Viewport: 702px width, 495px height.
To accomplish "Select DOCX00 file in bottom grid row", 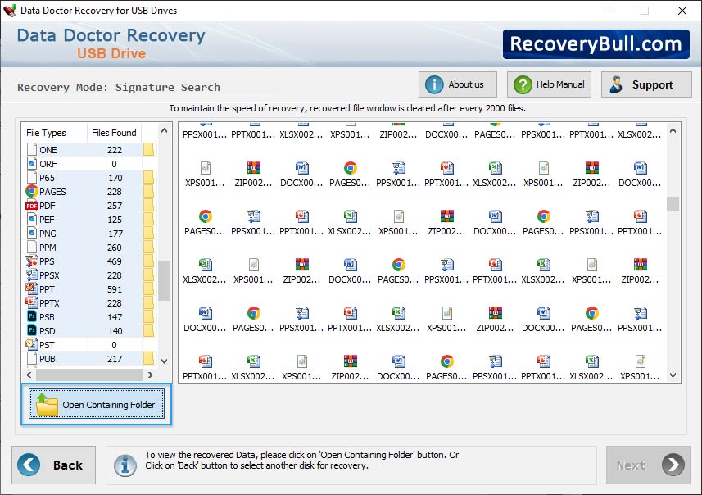I will [398, 367].
